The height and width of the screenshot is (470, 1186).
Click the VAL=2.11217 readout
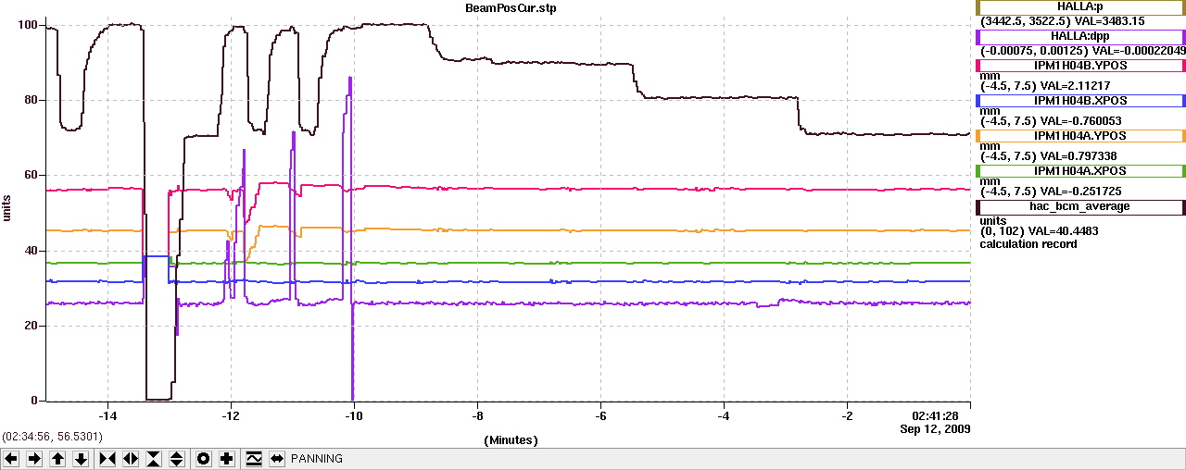(1075, 85)
